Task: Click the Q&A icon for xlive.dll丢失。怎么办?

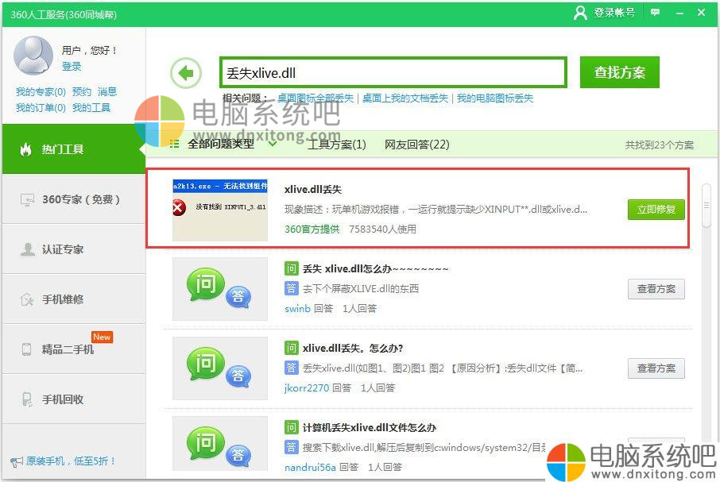Action: tap(219, 368)
